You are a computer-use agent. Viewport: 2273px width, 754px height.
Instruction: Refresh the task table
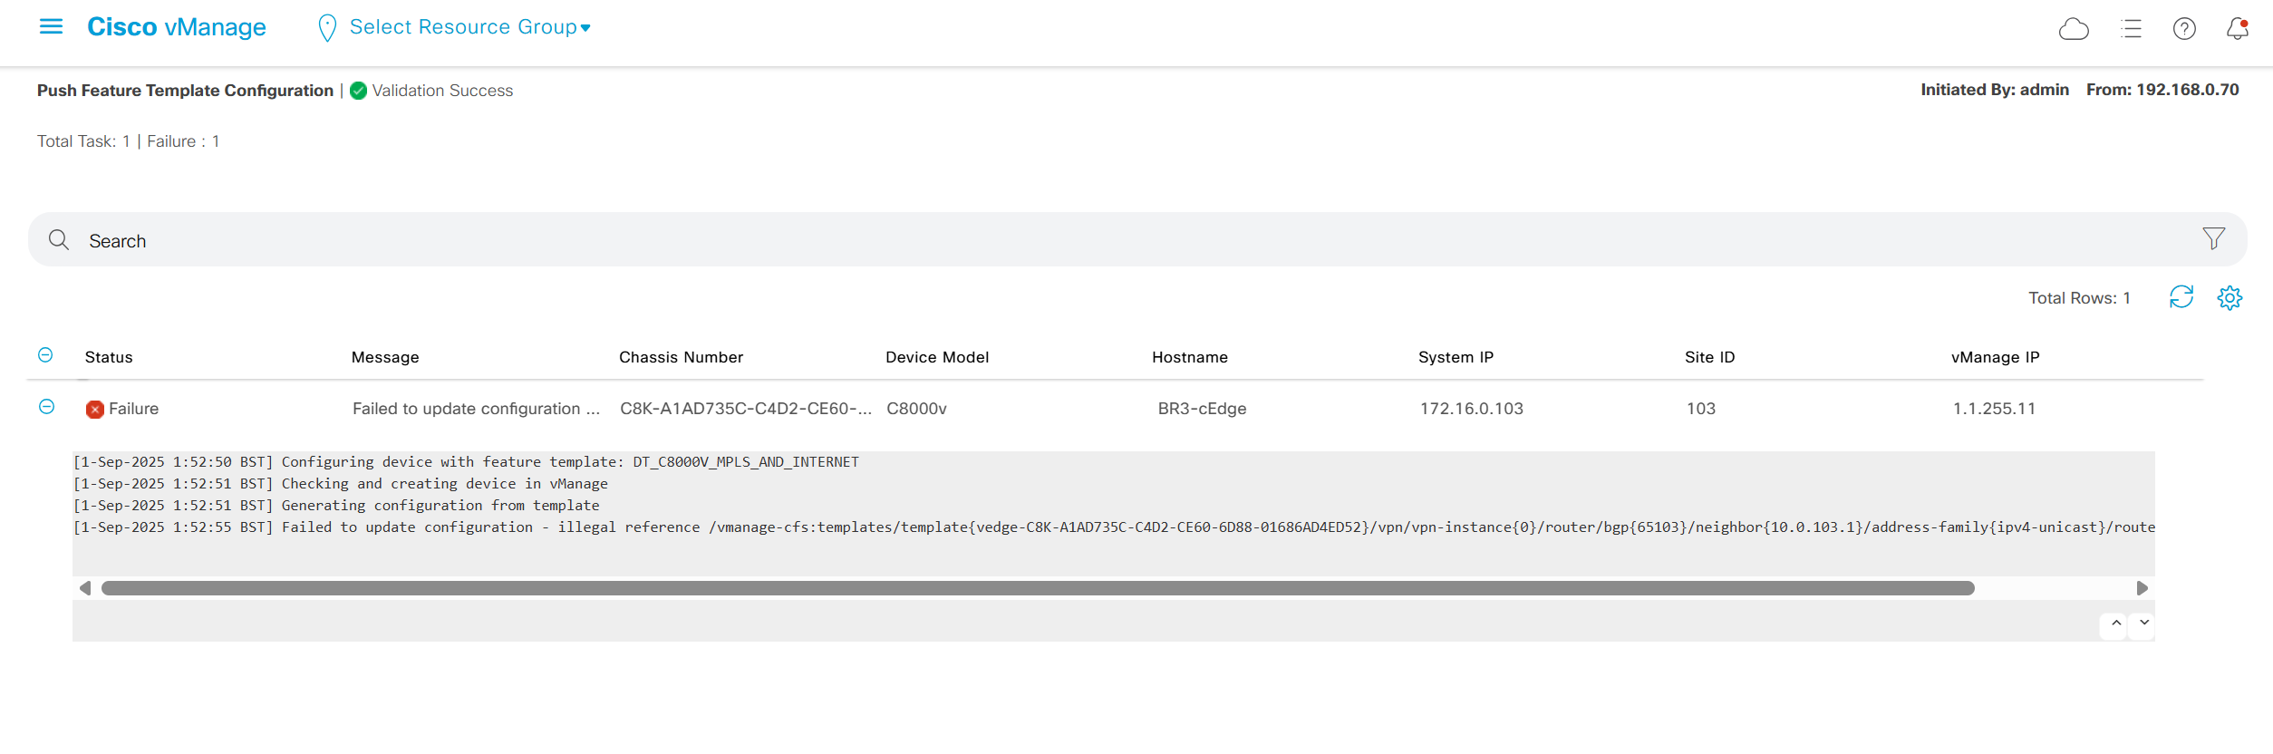click(x=2181, y=297)
